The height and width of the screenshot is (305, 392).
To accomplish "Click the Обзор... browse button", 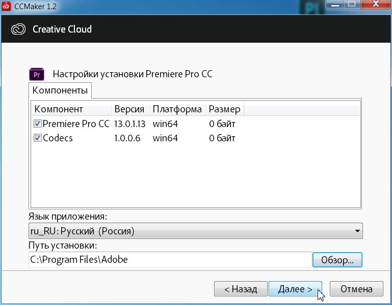I will coord(337,260).
